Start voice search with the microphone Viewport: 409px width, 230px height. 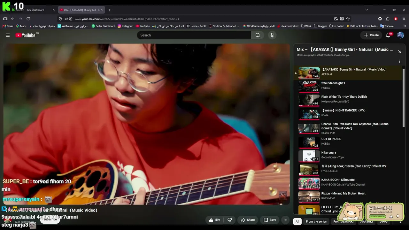(272, 35)
